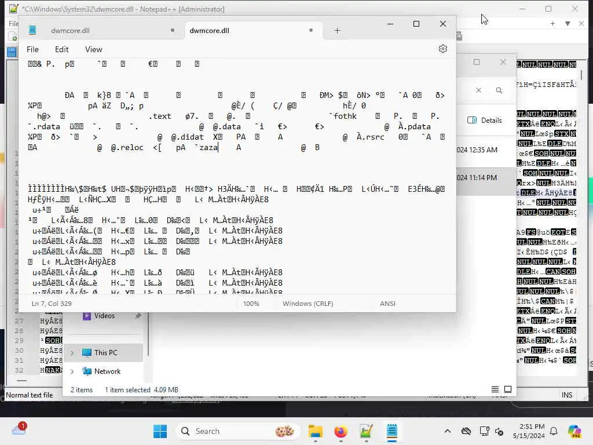The image size is (593, 445).
Task: Open the View menu in Notepad
Action: coord(93,49)
